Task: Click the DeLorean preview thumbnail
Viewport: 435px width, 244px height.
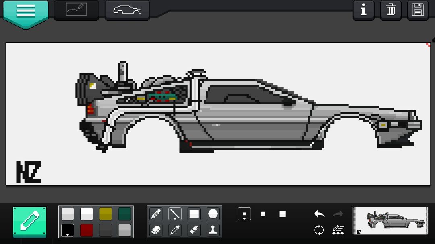Action: [x=390, y=220]
